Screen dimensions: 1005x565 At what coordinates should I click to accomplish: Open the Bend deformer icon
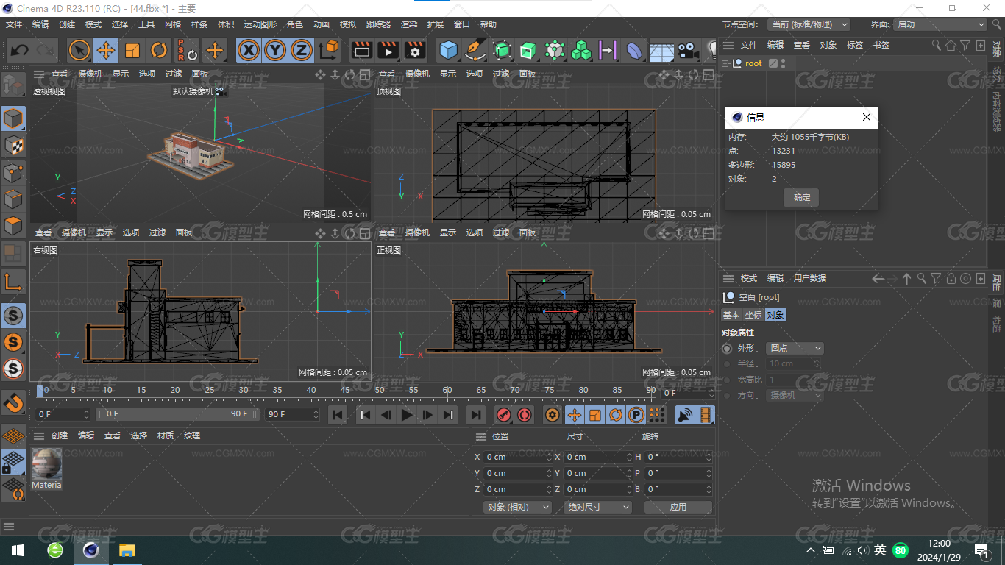coord(634,50)
